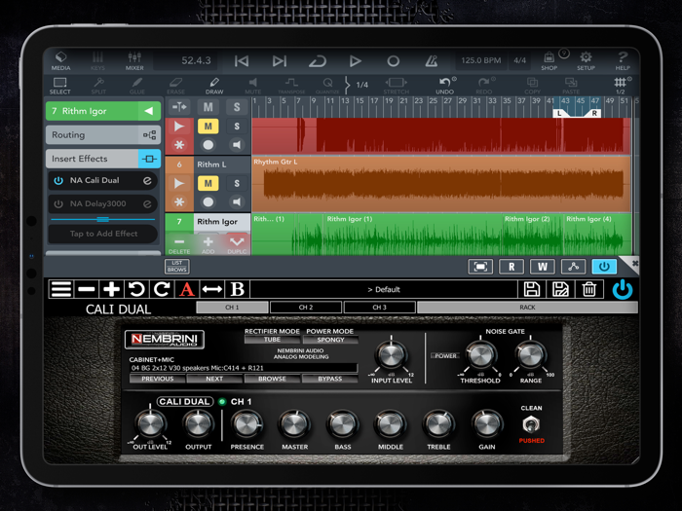Choose the Mute tool
The width and height of the screenshot is (682, 511).
(252, 86)
